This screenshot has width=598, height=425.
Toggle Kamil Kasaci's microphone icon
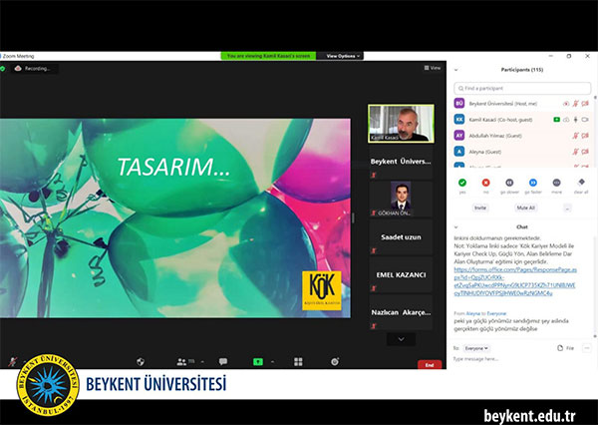pos(575,120)
